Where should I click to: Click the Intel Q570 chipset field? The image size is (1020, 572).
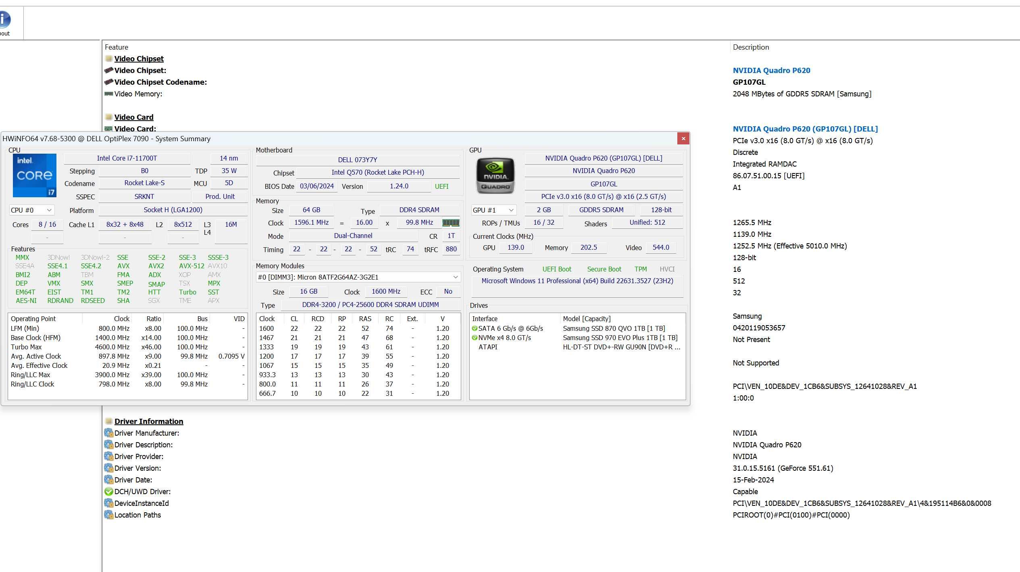click(x=378, y=172)
